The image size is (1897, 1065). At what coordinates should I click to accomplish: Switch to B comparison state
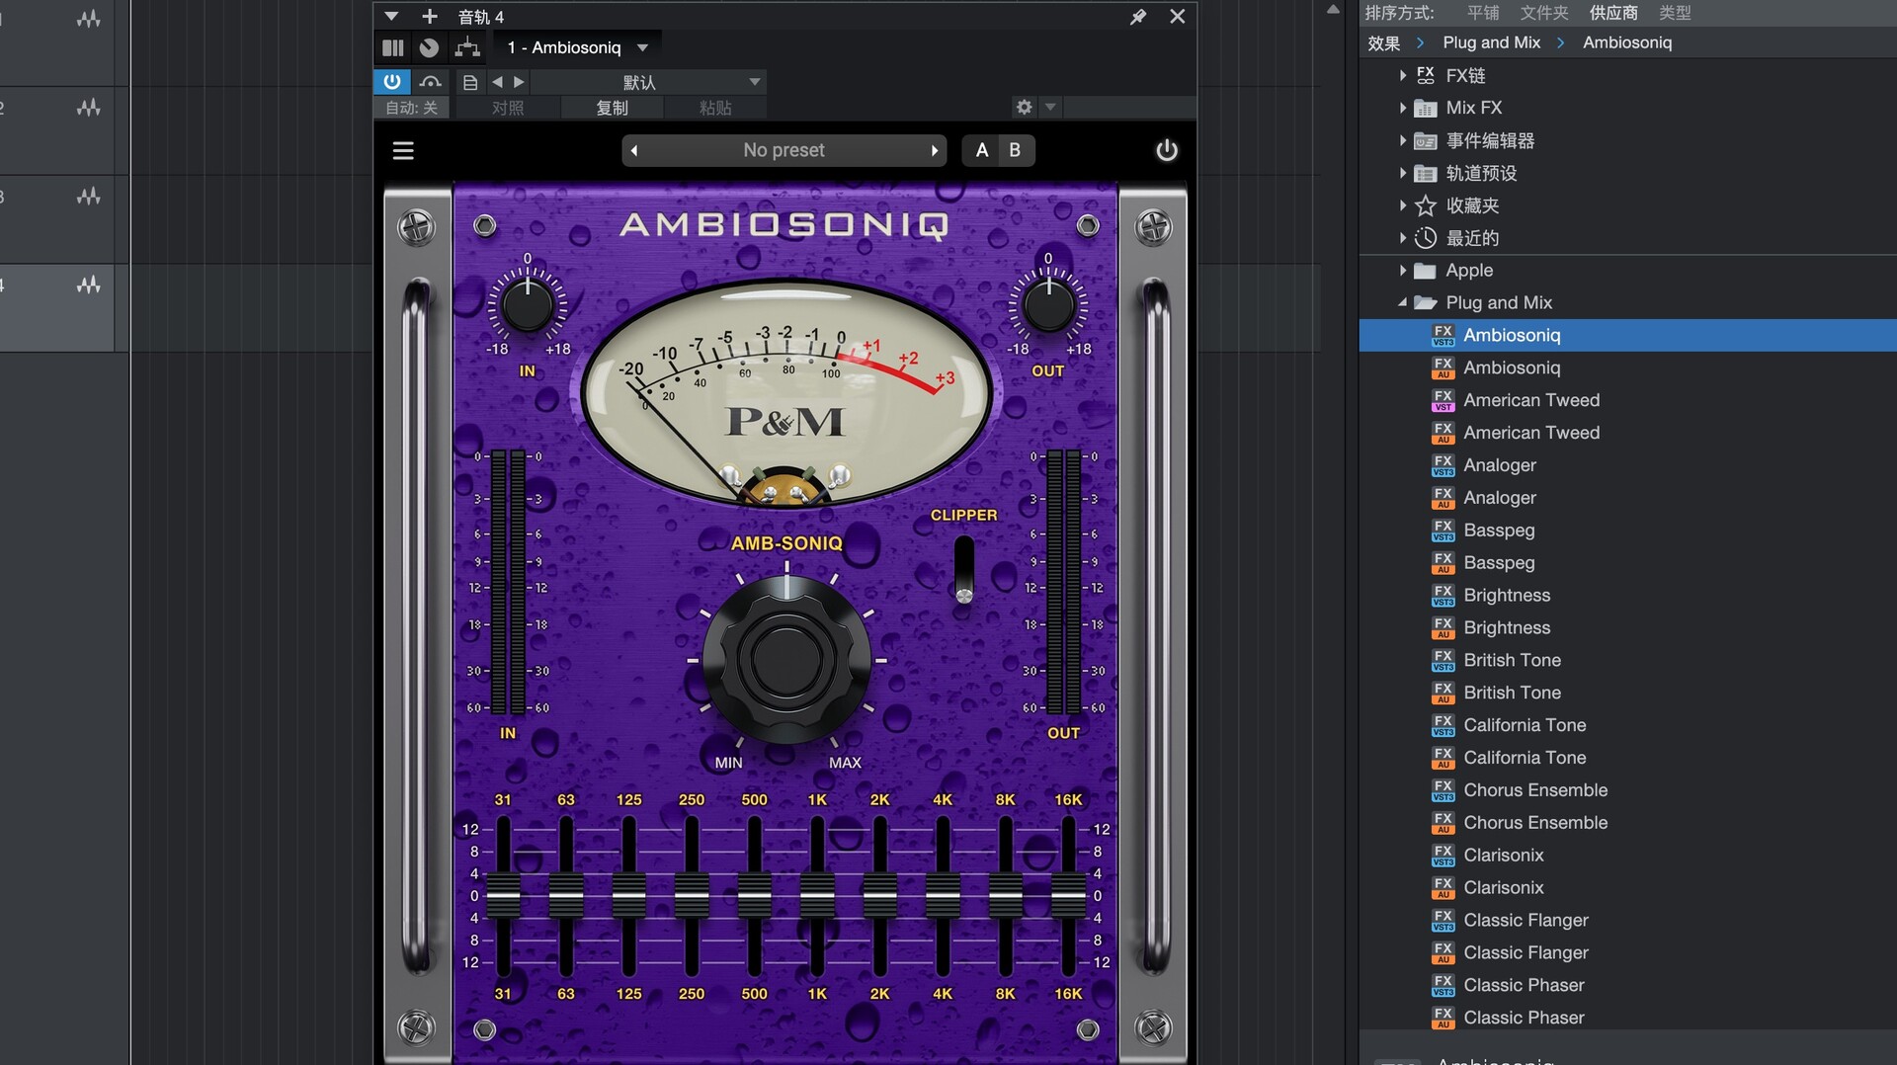[x=1015, y=150]
